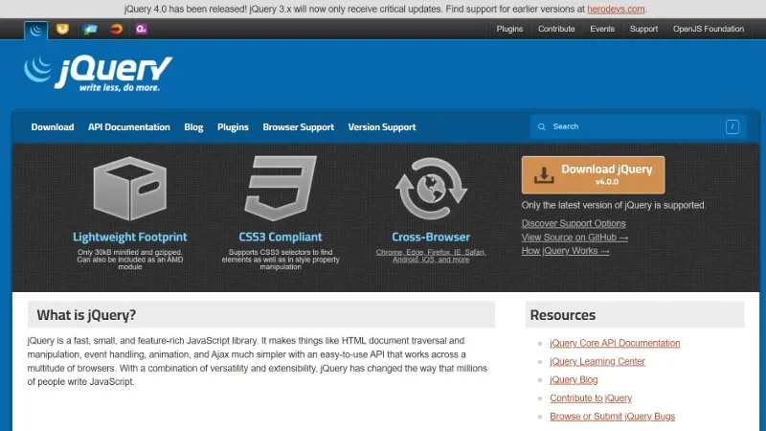This screenshot has width=766, height=431.
Task: Click 'Only the latest version of jQuery is supported' text
Action: [614, 205]
